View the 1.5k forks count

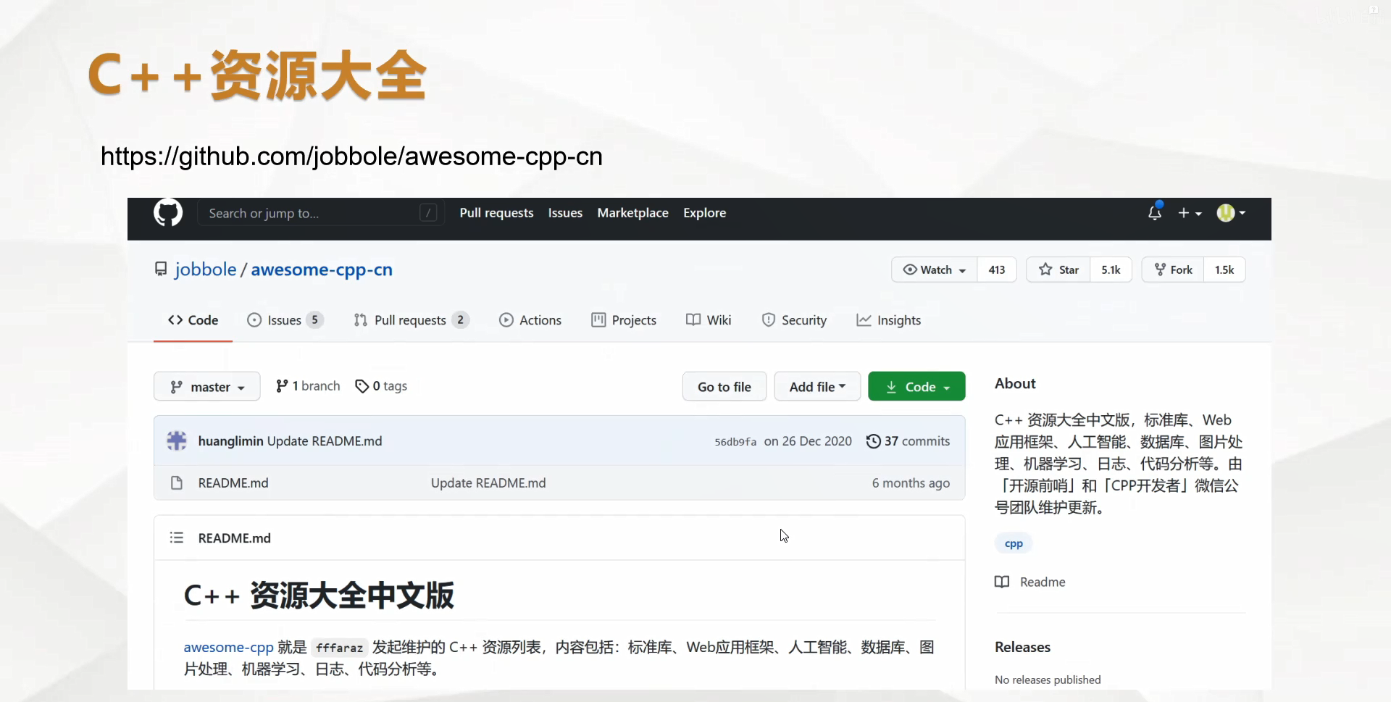point(1224,269)
